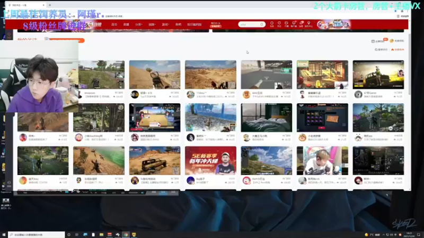Click the magnifier search icon in navbar
Viewport: 424px width, 238px height.
[262, 24]
